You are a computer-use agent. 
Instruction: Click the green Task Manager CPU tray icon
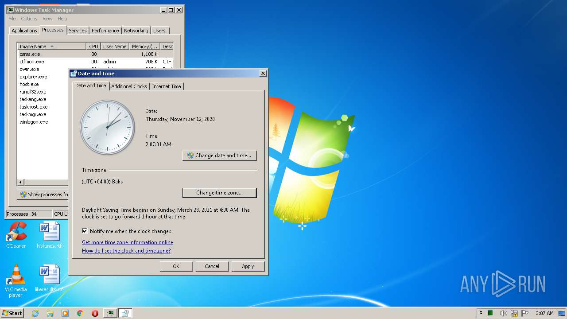(x=491, y=313)
